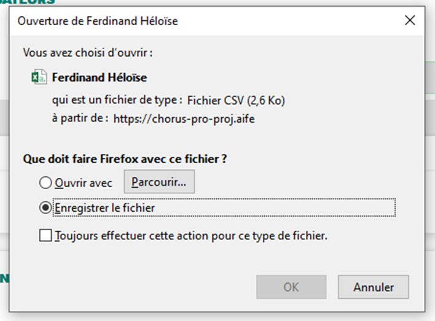The height and width of the screenshot is (321, 435).
Task: Click the dialog title "Ouverture de Ferdinand Héloïse"
Action: [98, 21]
